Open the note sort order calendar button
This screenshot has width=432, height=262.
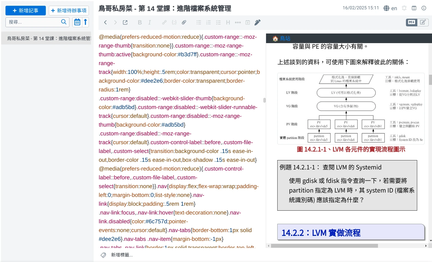click(77, 22)
